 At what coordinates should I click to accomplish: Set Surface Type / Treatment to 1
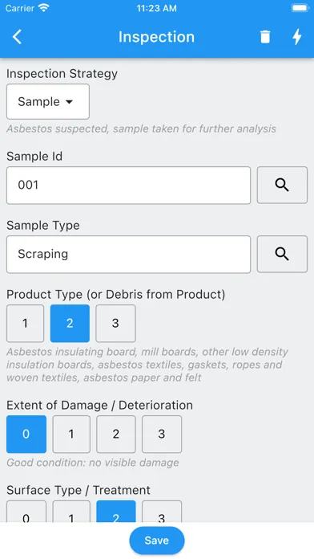[x=71, y=512]
